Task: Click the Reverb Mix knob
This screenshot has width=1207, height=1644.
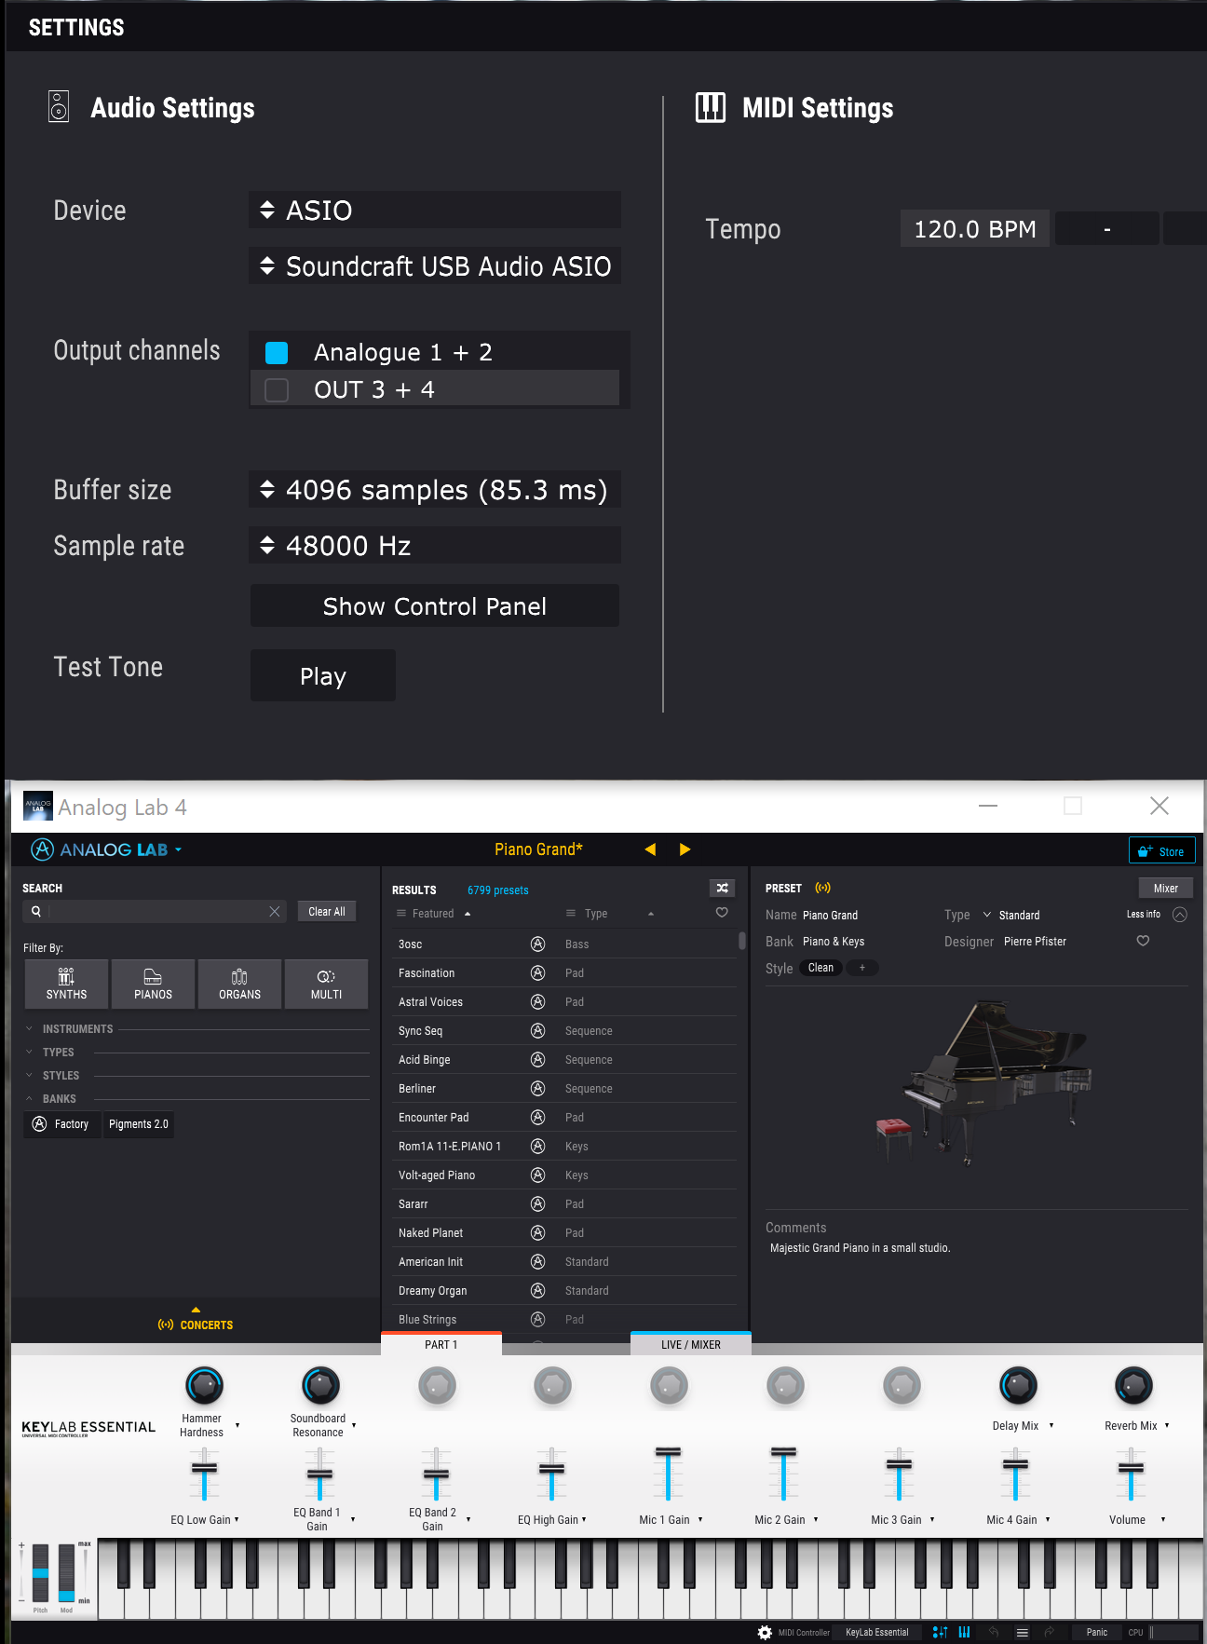Action: (1133, 1385)
